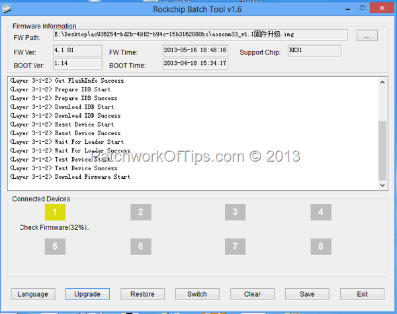Click log line 'Reset Device Success'
The height and width of the screenshot is (314, 397).
(x=65, y=133)
